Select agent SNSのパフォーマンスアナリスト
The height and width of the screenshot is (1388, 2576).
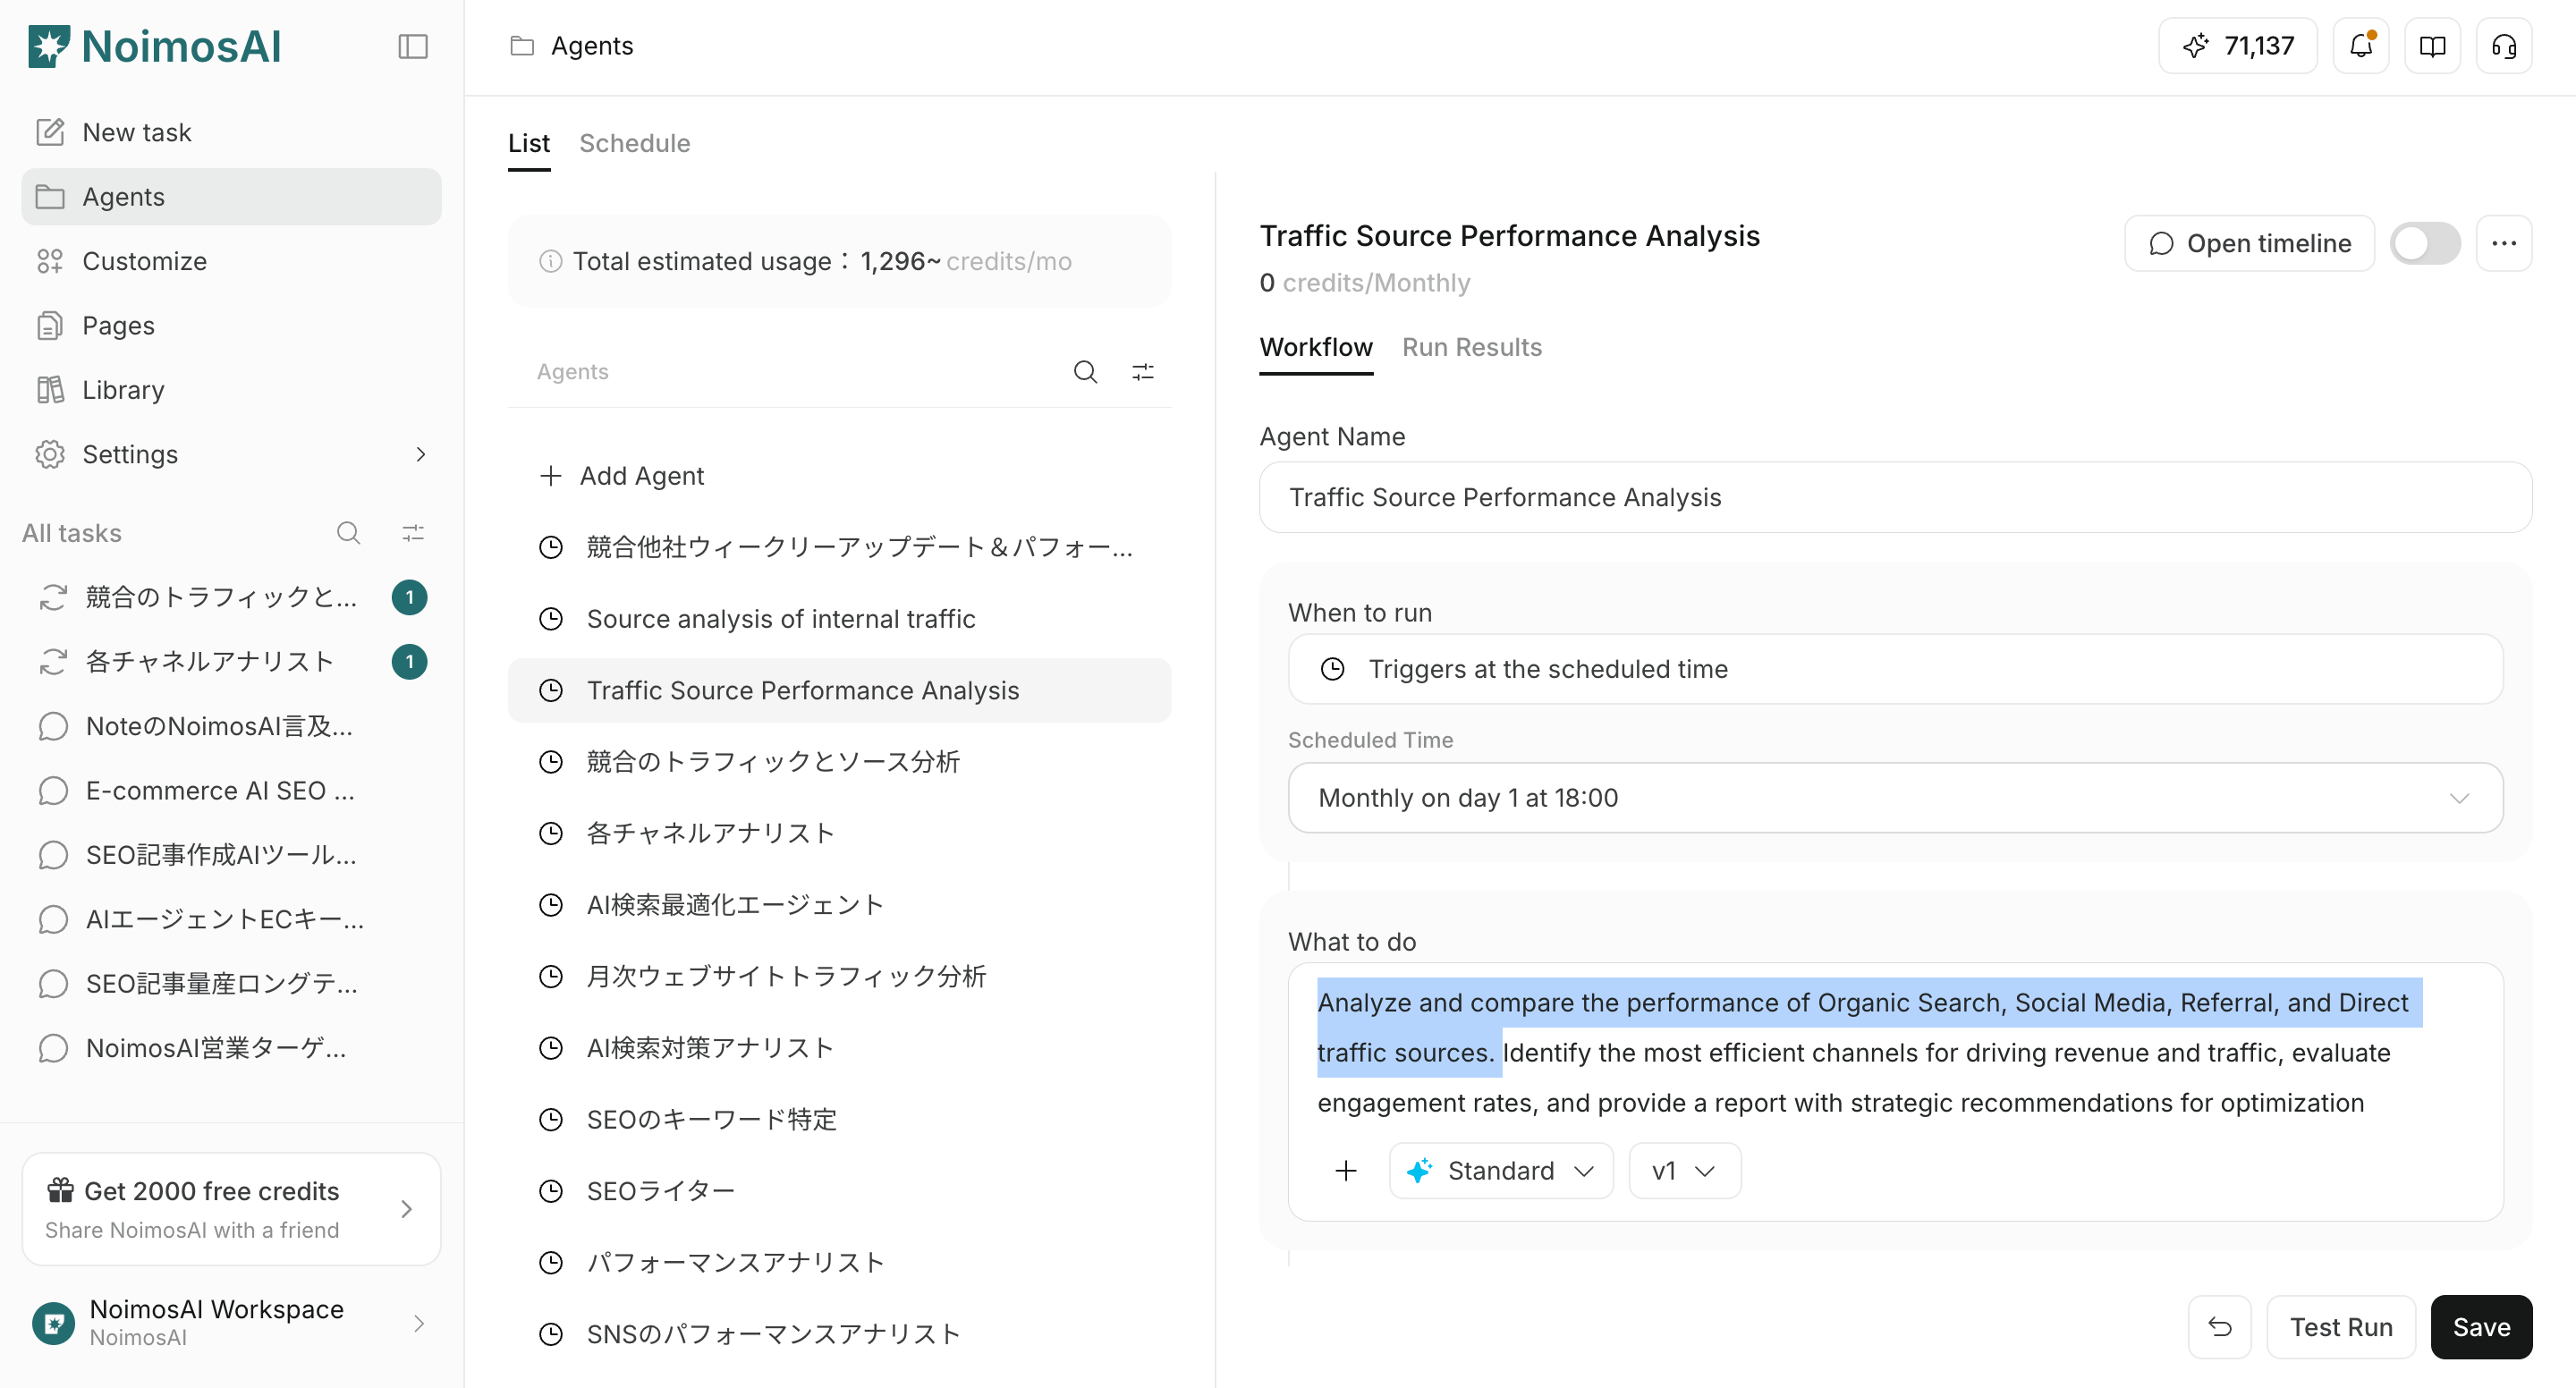839,1333
